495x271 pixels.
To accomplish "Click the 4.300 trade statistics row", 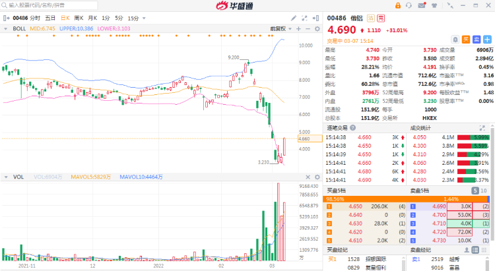I will coord(449,146).
